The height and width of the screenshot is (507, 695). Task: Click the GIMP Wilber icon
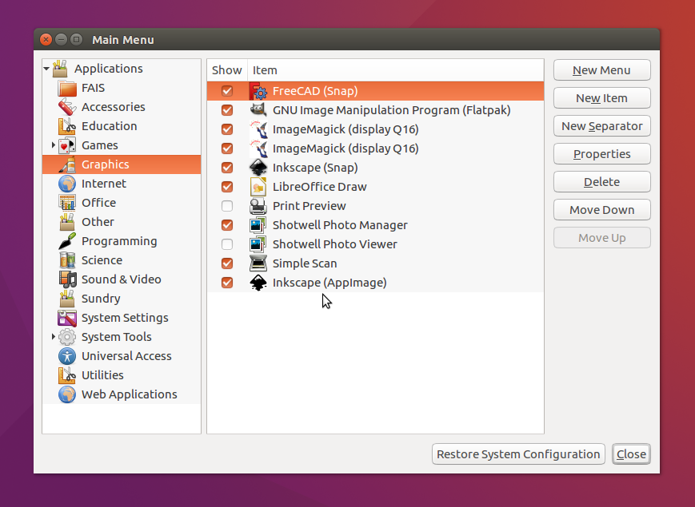(258, 110)
